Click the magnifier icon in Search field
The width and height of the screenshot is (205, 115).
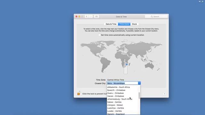point(152,17)
